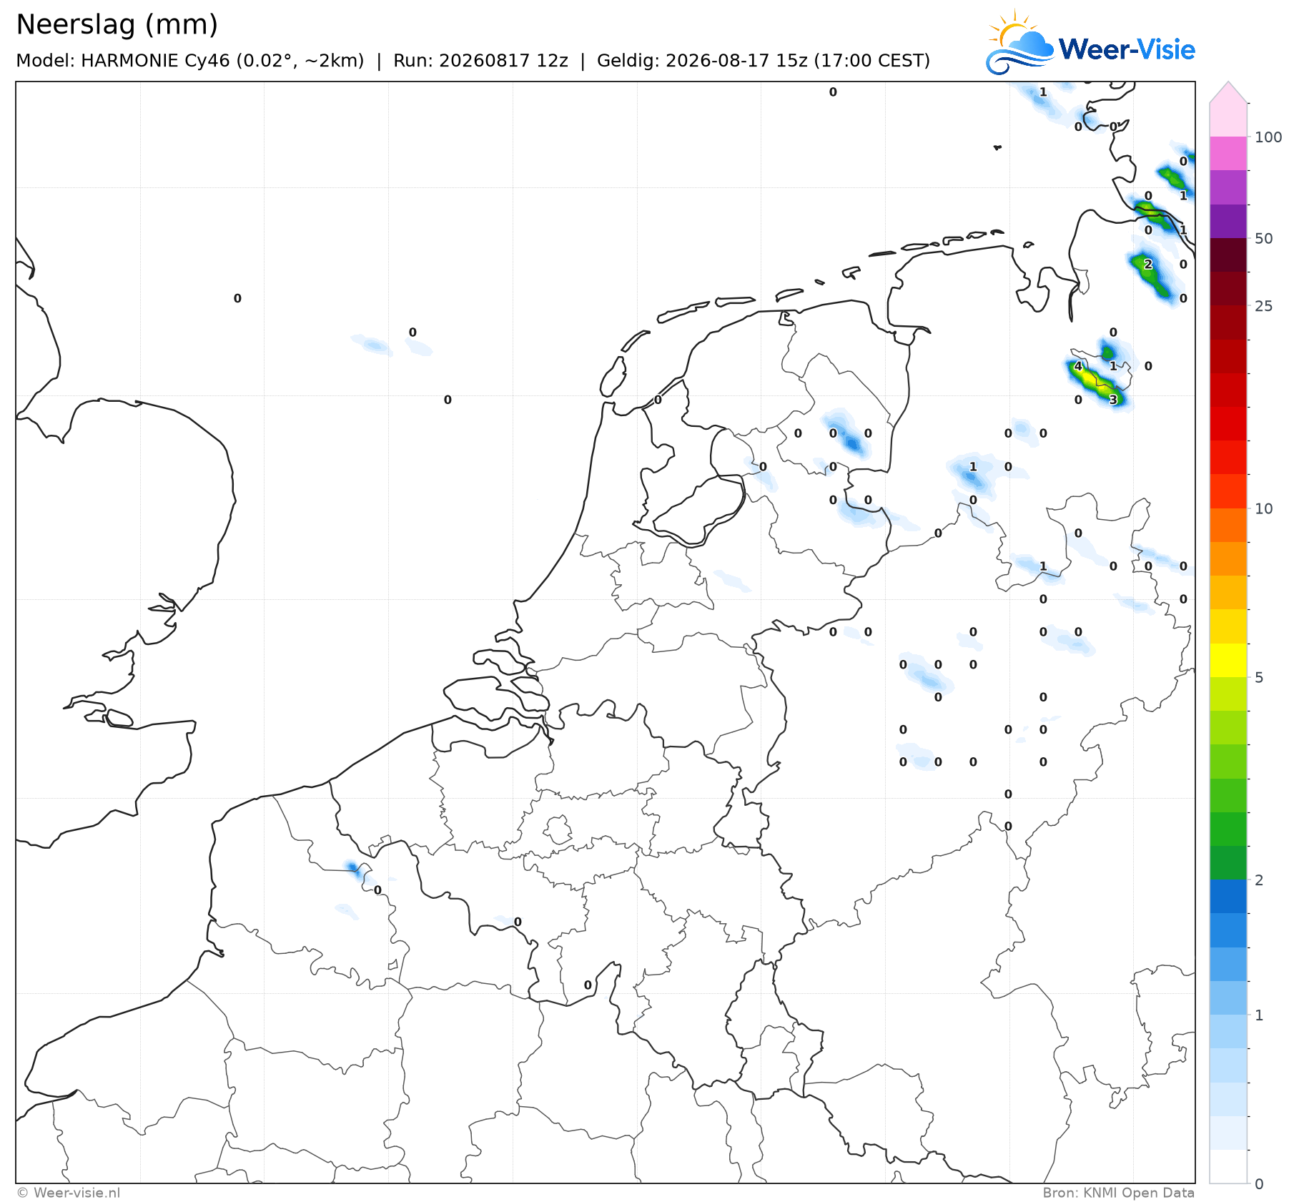Click the pink arrow atop the colorbar

(1228, 92)
